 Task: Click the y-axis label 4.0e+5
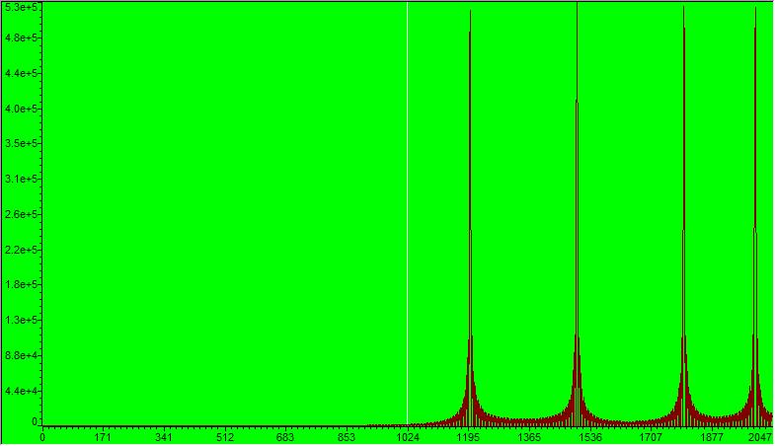point(20,109)
